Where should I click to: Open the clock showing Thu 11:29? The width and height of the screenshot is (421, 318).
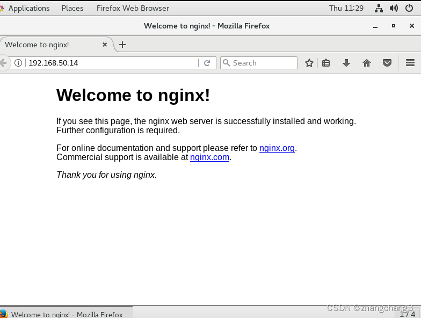(346, 9)
